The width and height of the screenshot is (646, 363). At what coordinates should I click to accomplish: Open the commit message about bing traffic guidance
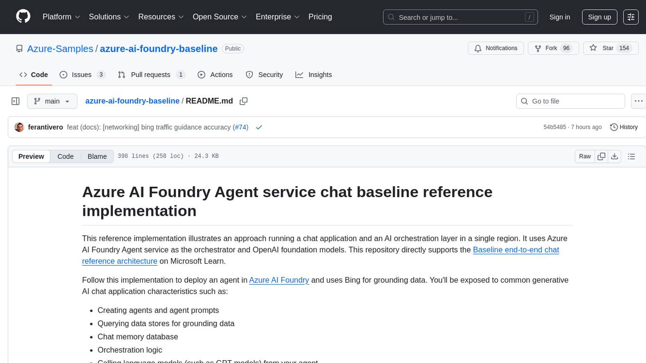coord(149,127)
